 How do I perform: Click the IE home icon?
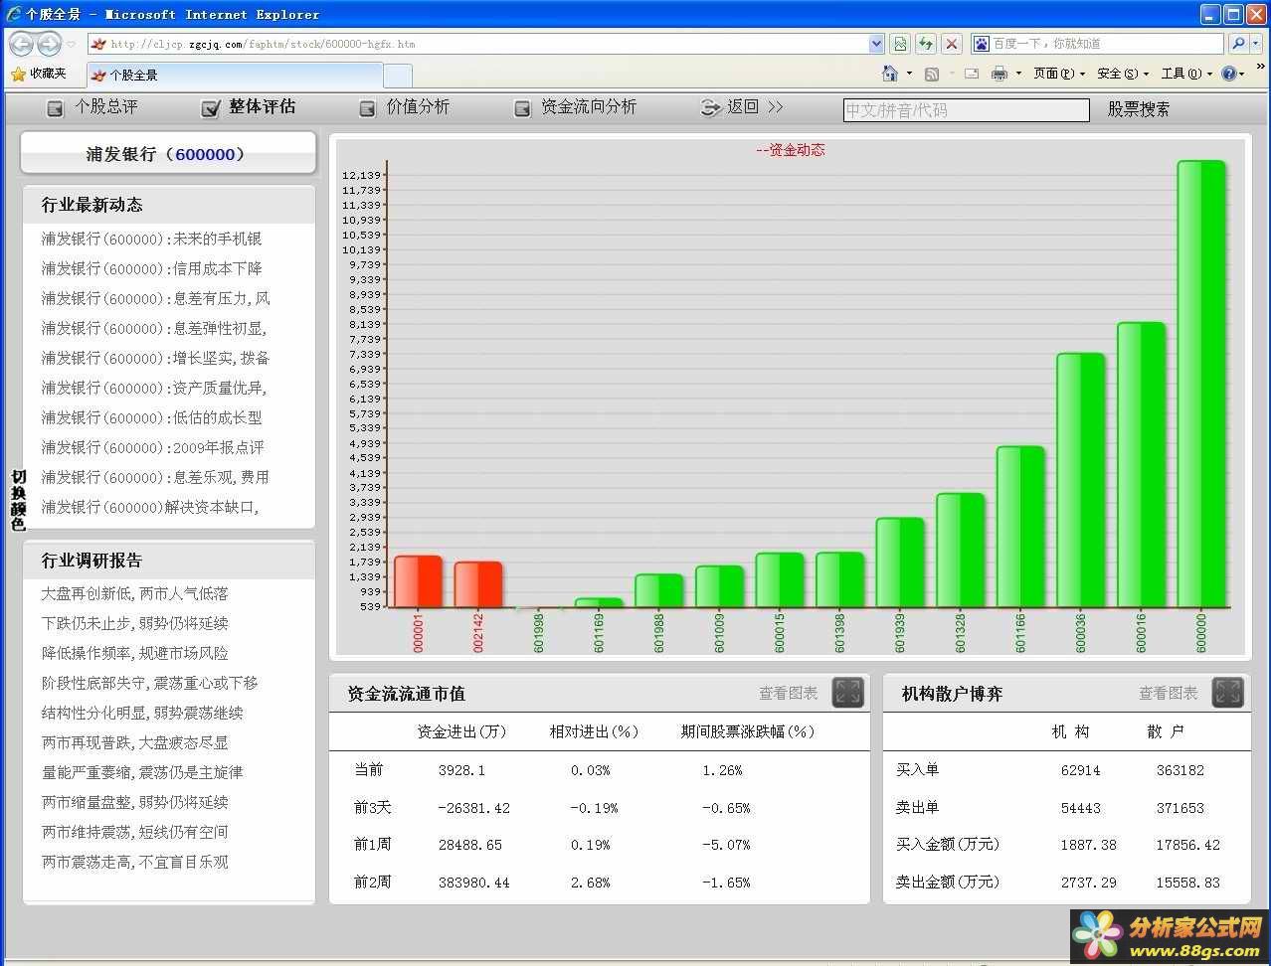(x=890, y=74)
